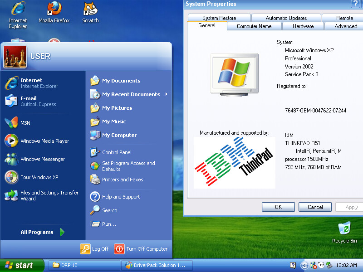Switch to DRP 12 taskbar window
The image size is (363, 272).
84,265
